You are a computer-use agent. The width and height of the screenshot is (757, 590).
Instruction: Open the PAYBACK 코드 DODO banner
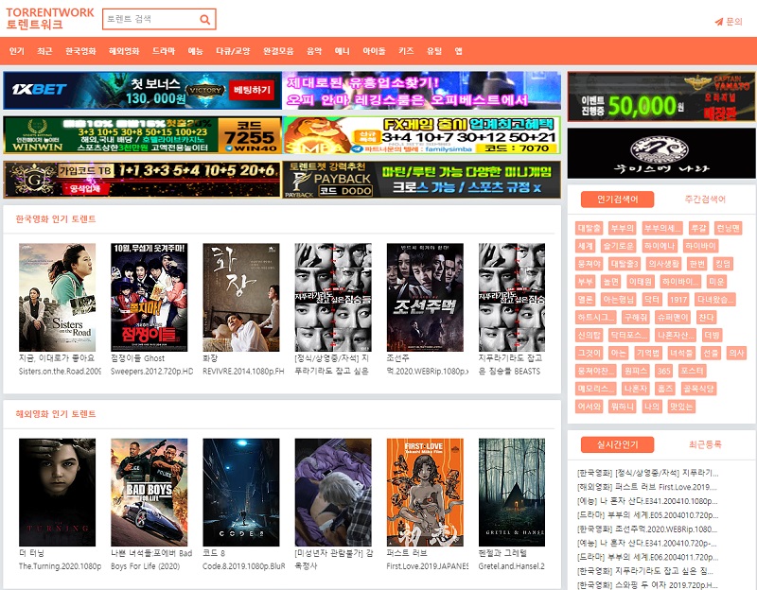pyautogui.click(x=422, y=180)
